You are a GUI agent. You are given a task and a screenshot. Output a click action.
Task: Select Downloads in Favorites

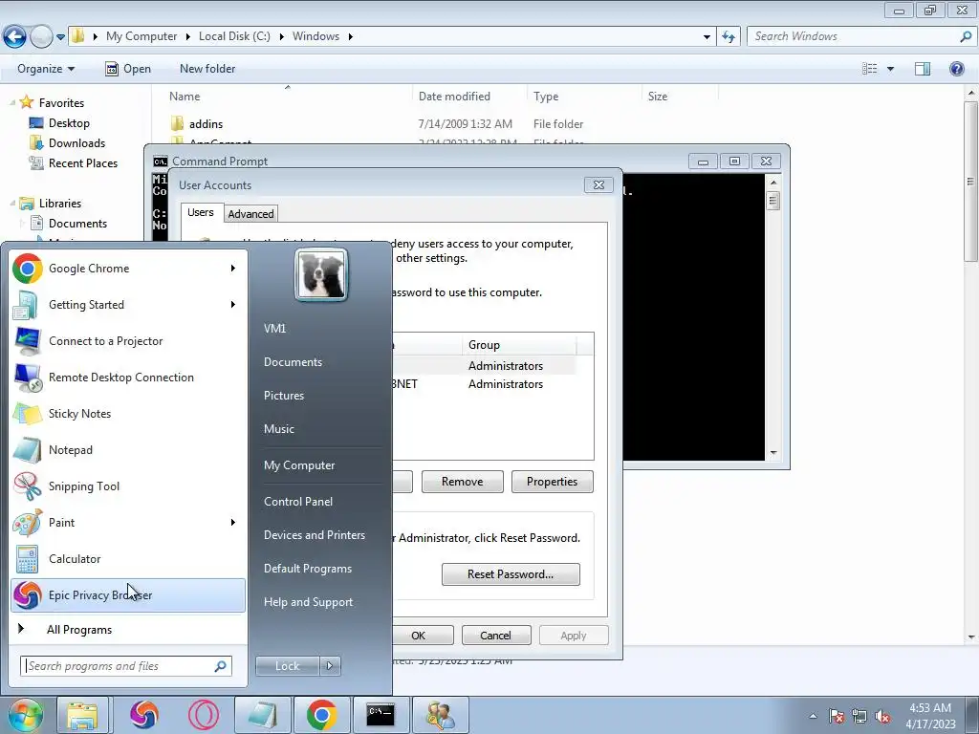click(76, 143)
